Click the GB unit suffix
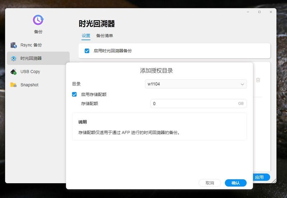This screenshot has height=198, width=287. [241, 103]
